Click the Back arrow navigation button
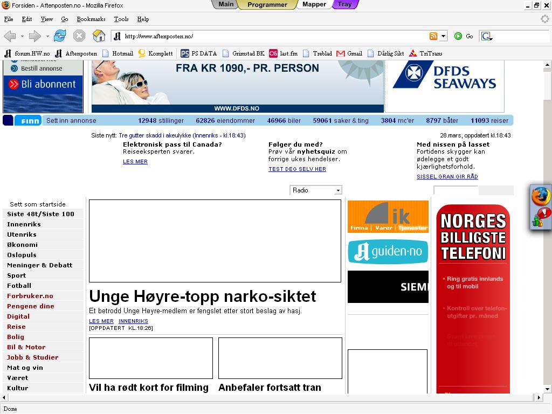 click(x=10, y=36)
